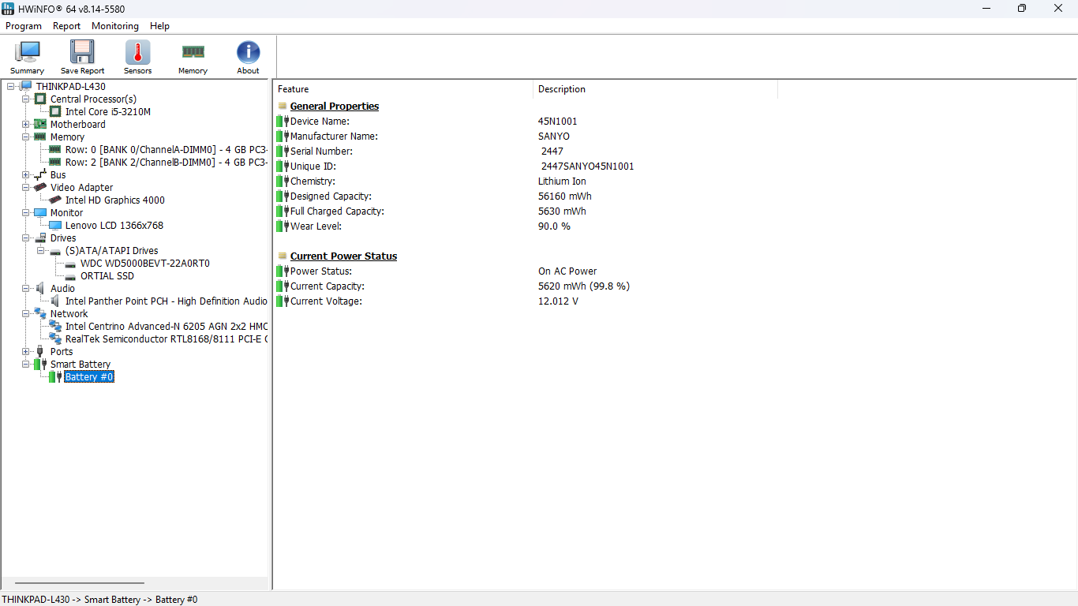Screen dimensions: 1078x606
Task: Click the Power Status value On AC Power
Action: [x=567, y=271]
